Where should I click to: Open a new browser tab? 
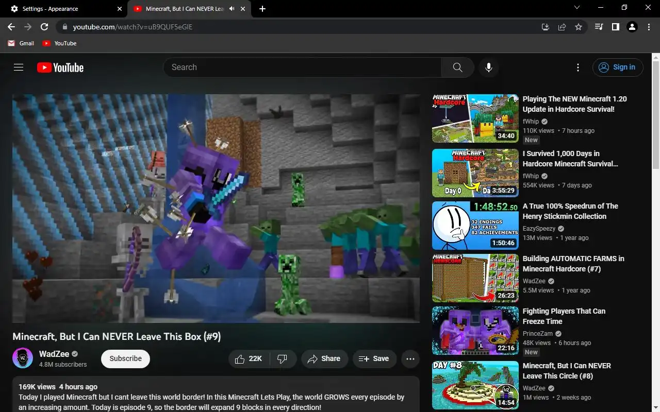coord(262,9)
